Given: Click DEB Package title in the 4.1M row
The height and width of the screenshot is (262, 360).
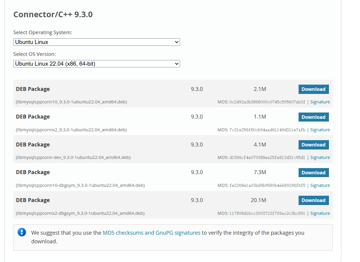Looking at the screenshot, I should tap(33, 145).
